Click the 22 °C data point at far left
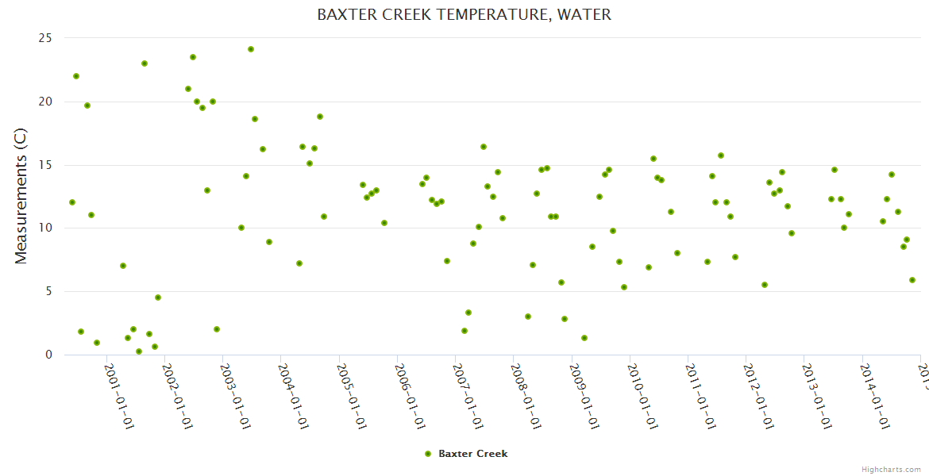The height and width of the screenshot is (476, 929). [x=76, y=76]
